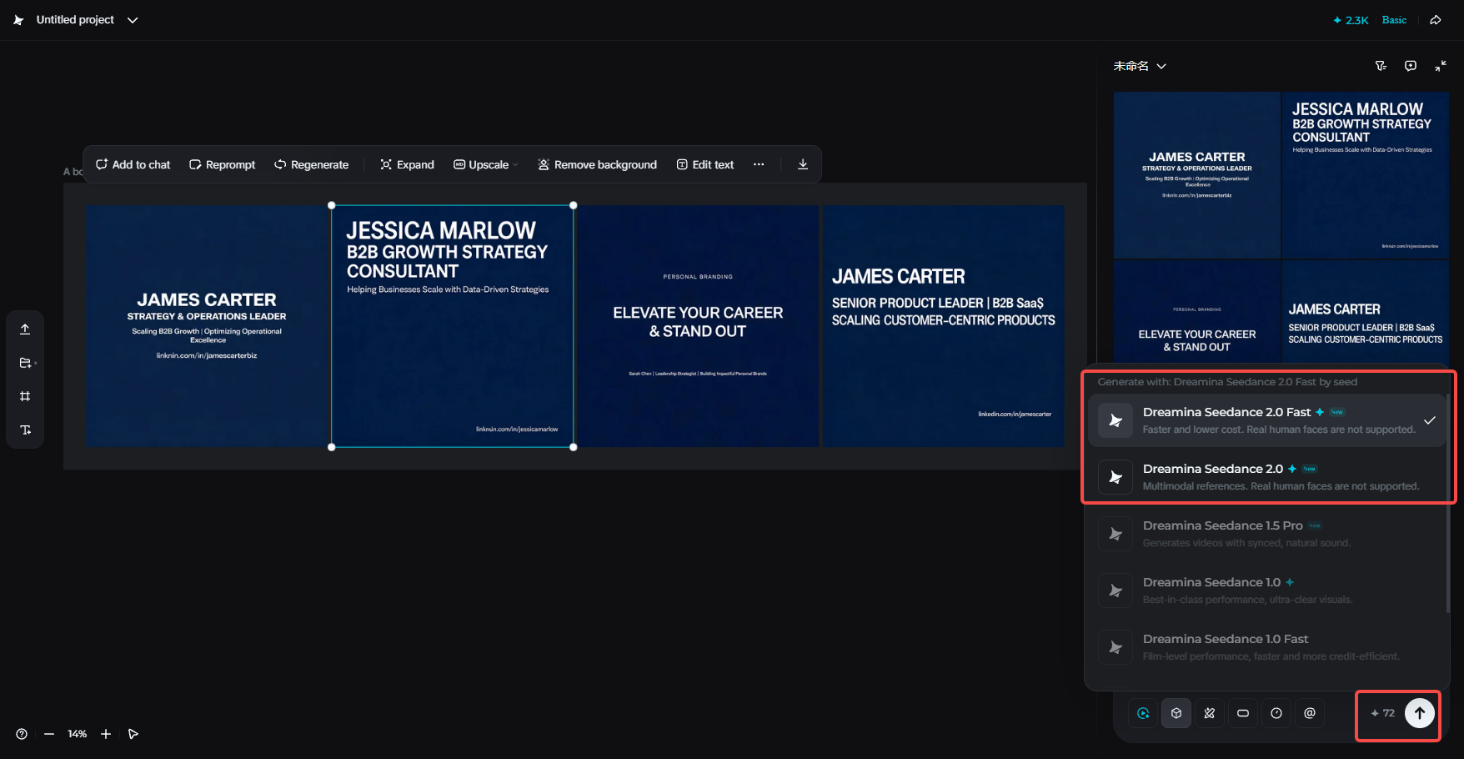1464x759 pixels.
Task: Open James Carter Strategy thumbnail in chat
Action: tap(1197, 175)
